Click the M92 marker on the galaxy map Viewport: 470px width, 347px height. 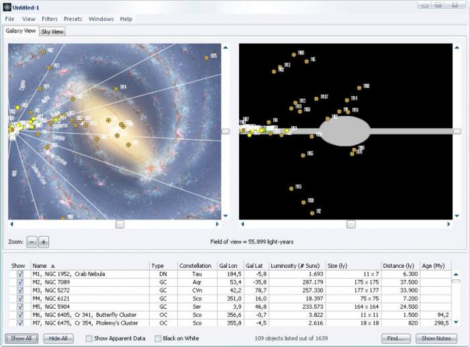coord(43,52)
